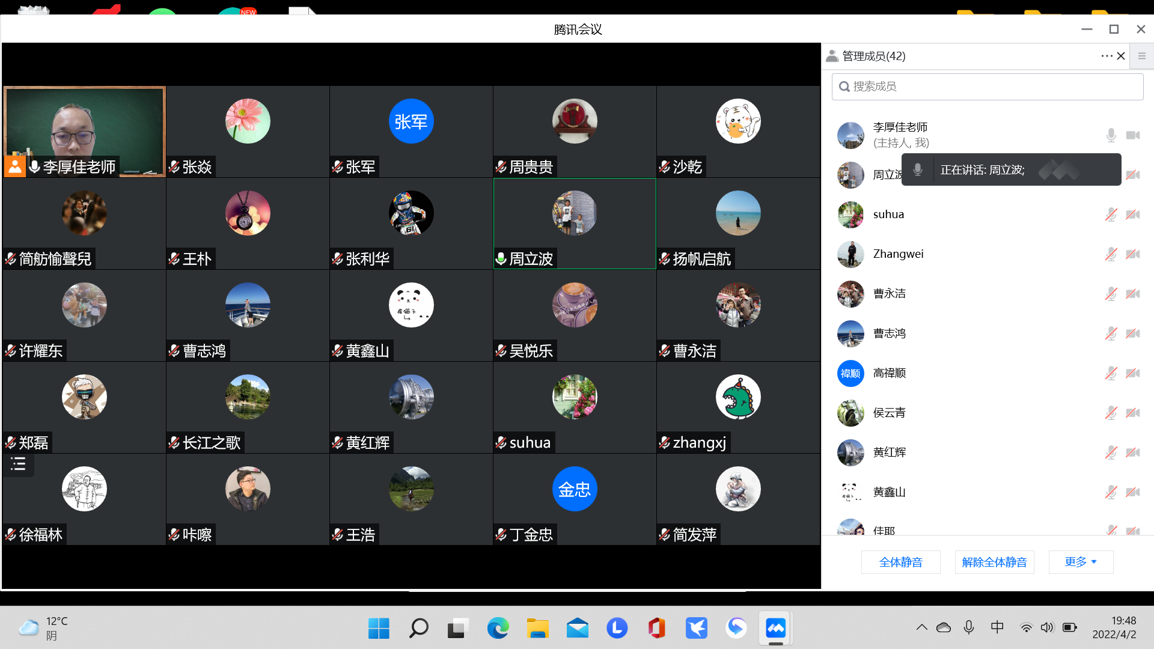Click the 解除全体静音 unmute all button
The height and width of the screenshot is (649, 1154).
(x=994, y=562)
